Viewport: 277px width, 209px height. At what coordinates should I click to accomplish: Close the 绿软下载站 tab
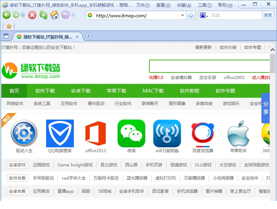(x=77, y=37)
